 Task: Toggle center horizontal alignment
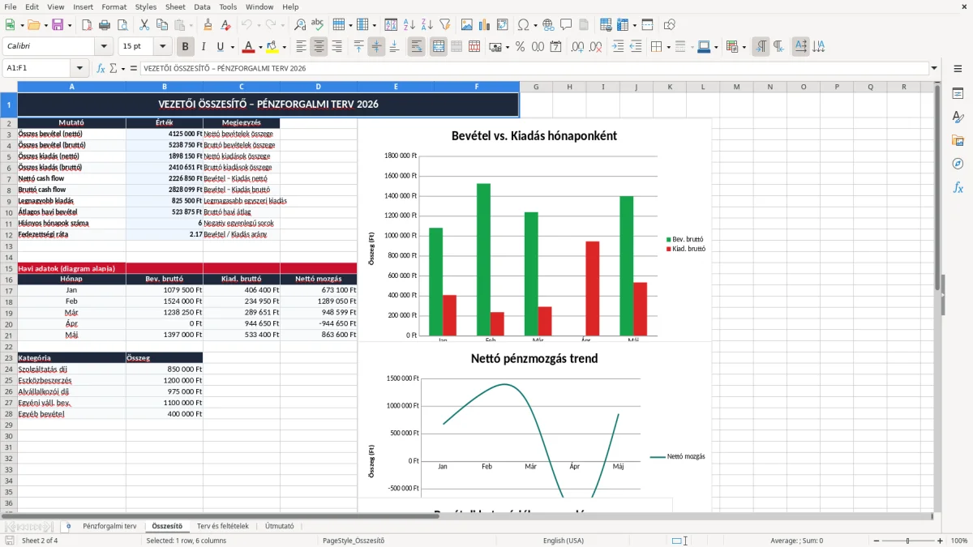tap(319, 47)
